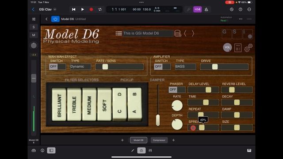Click the track pan knob

click(34, 45)
